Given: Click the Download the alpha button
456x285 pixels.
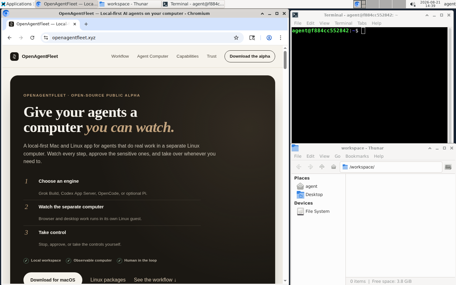Looking at the screenshot, I should (x=250, y=56).
